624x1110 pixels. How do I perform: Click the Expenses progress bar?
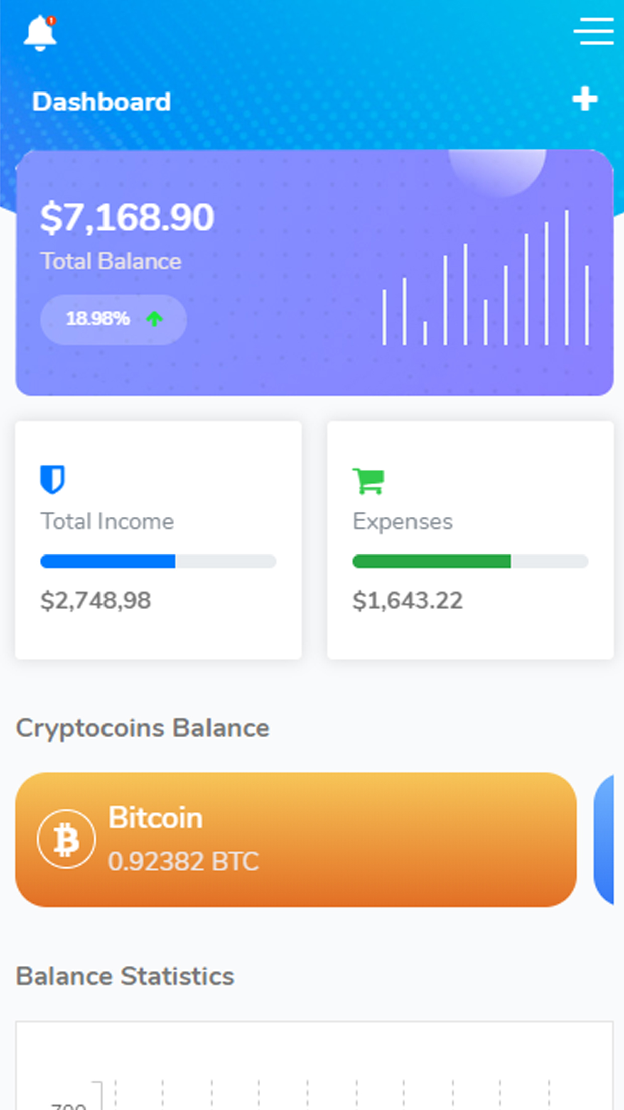[470, 561]
